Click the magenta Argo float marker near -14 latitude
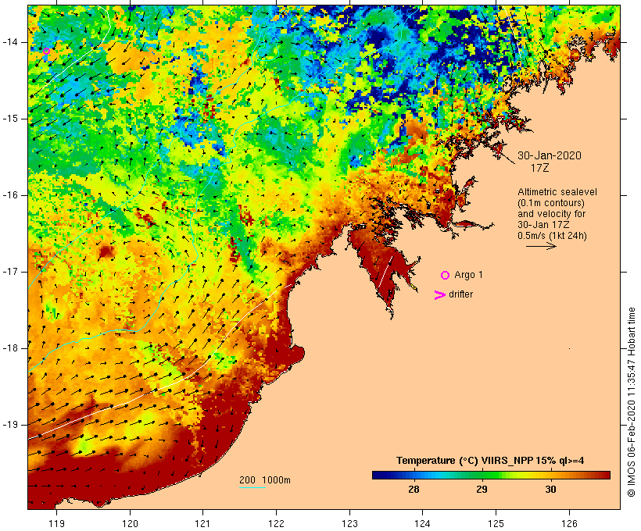The width and height of the screenshot is (641, 531). [47, 51]
